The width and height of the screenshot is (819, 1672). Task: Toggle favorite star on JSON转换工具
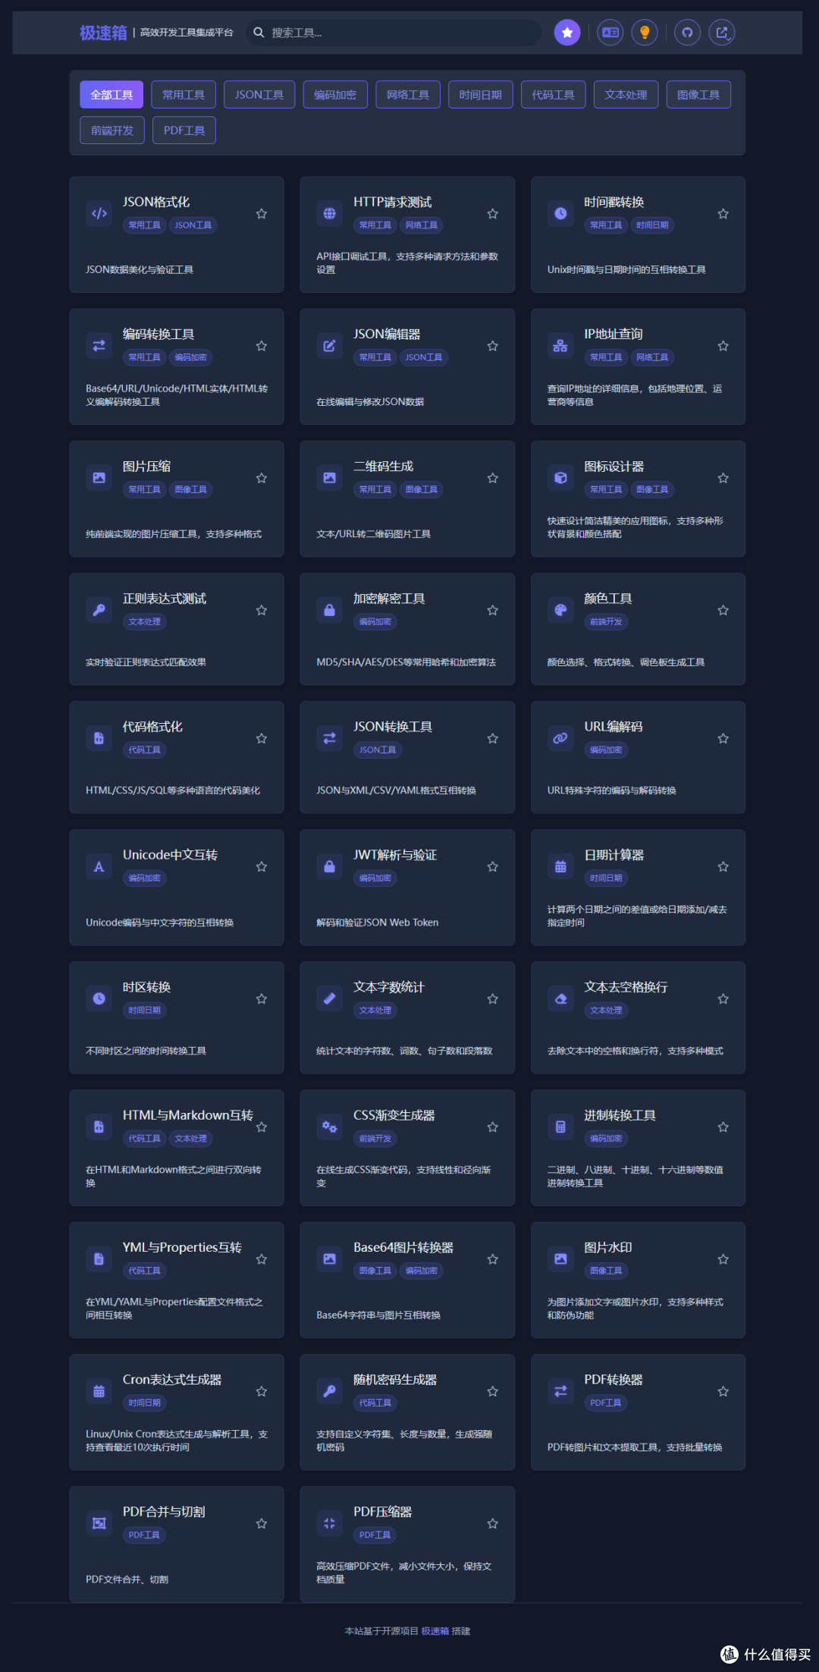click(493, 738)
